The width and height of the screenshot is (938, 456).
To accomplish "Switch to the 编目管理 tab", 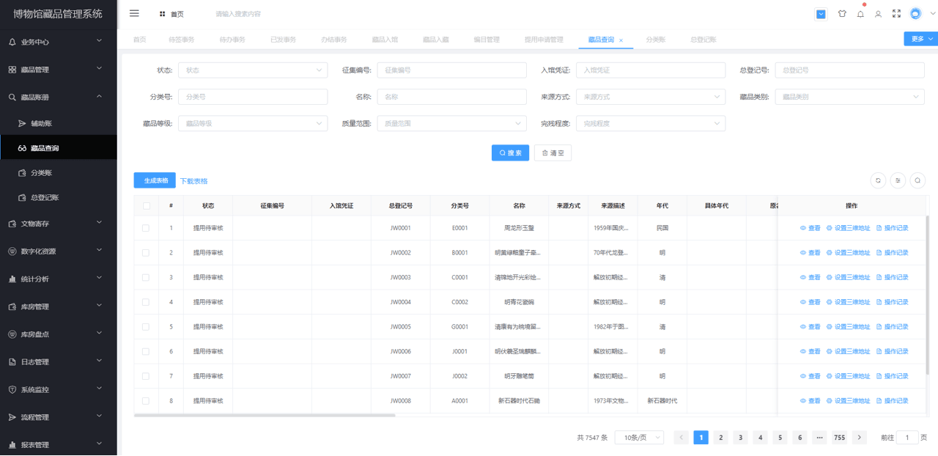I will click(x=487, y=40).
